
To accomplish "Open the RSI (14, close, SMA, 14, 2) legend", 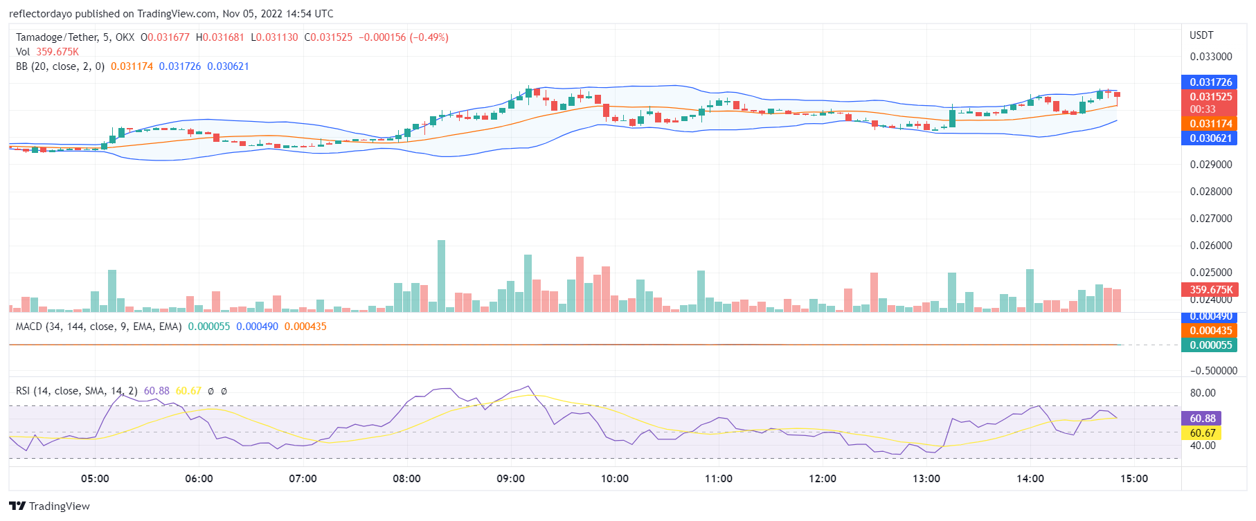I will 77,391.
